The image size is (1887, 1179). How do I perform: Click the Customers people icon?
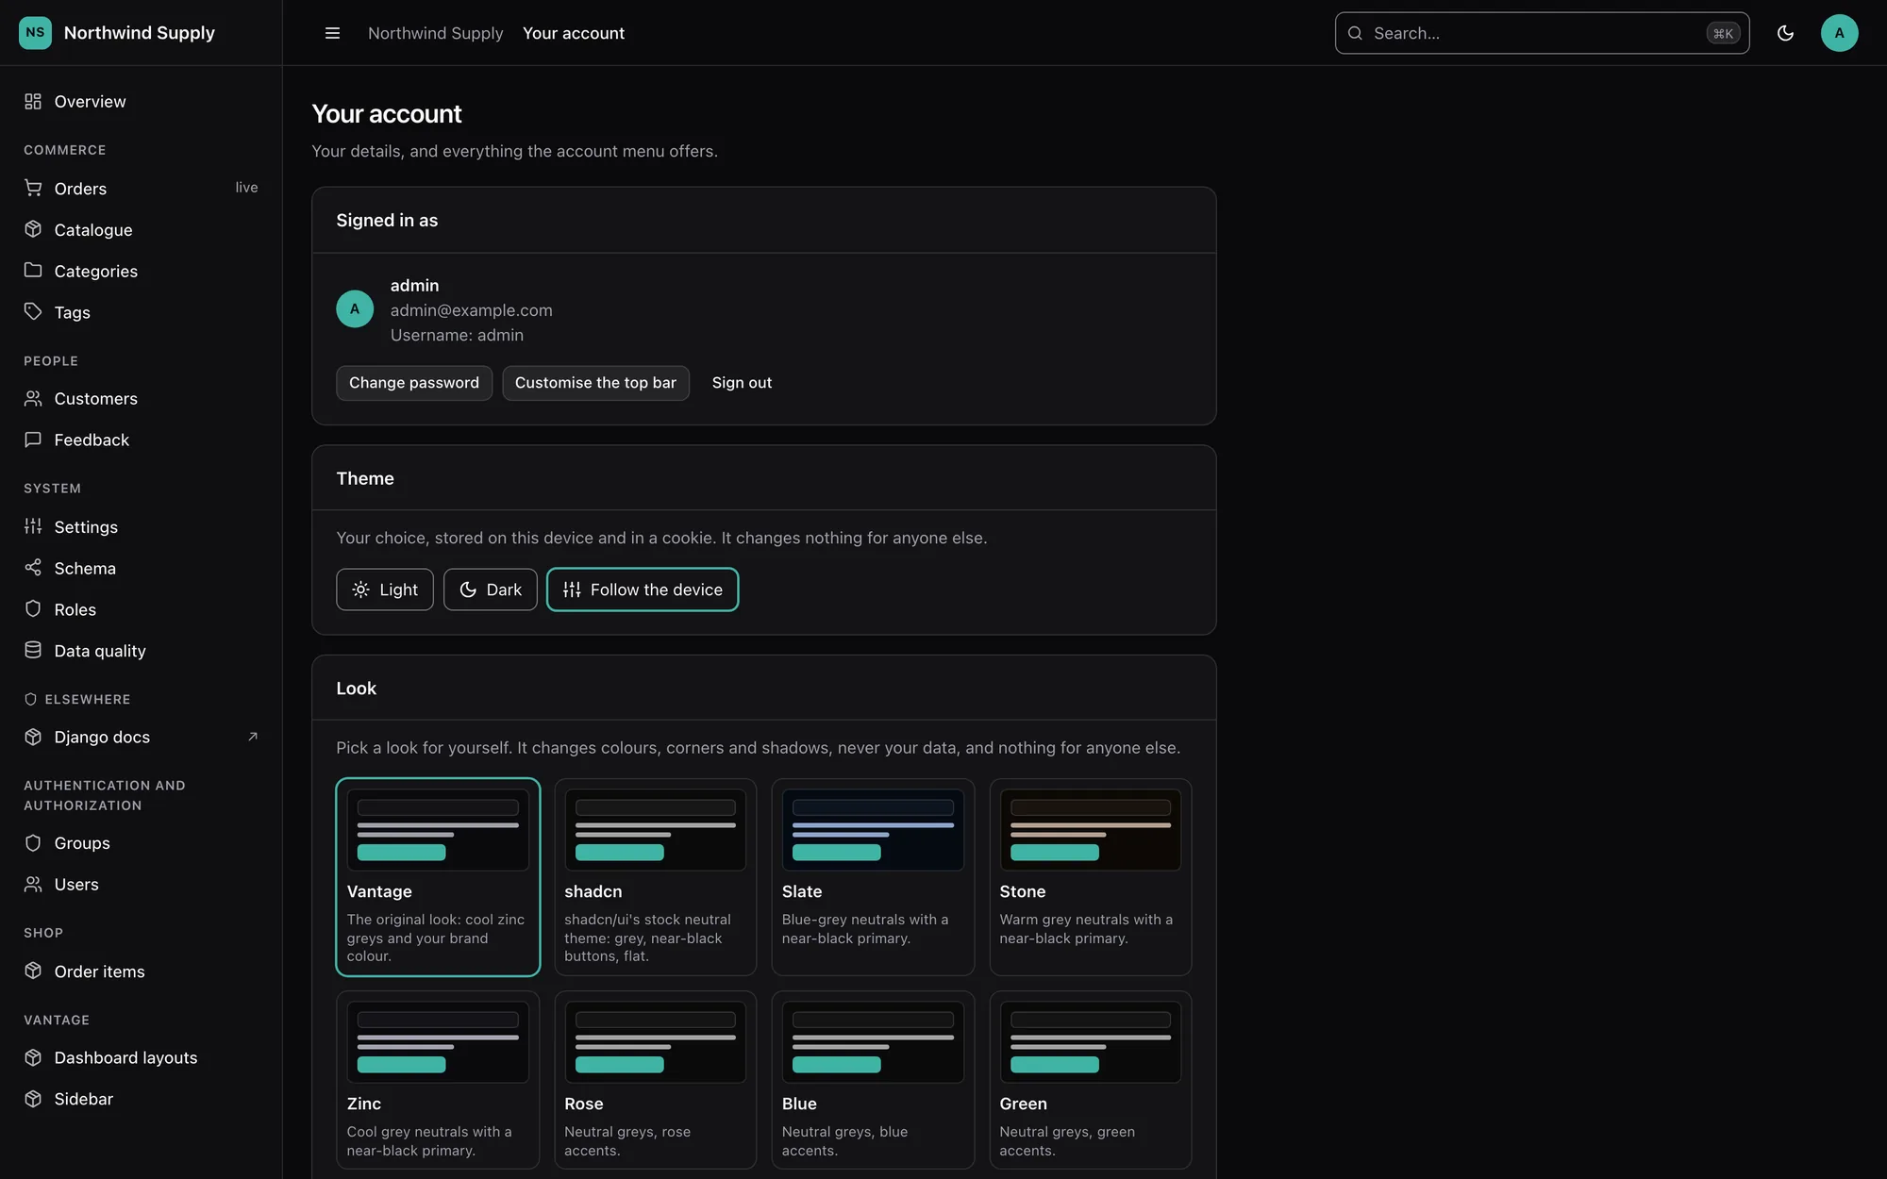(x=33, y=398)
